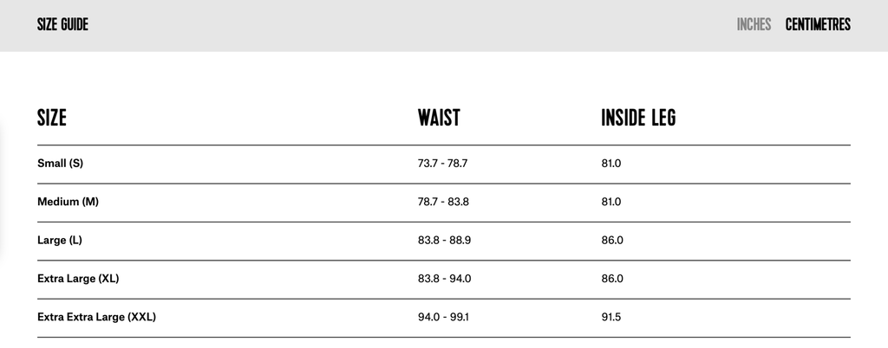Screen dimensions: 888x348
Task: Click the Waist column header
Action: click(439, 119)
